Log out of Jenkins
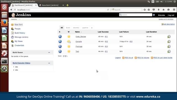177x100 pixels. [x=171, y=15]
